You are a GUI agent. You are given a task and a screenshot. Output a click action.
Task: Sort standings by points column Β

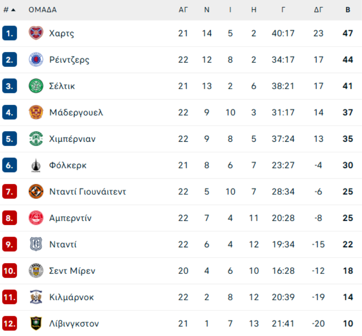point(348,10)
